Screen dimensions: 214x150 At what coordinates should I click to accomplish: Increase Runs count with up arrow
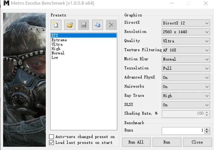[207, 129]
